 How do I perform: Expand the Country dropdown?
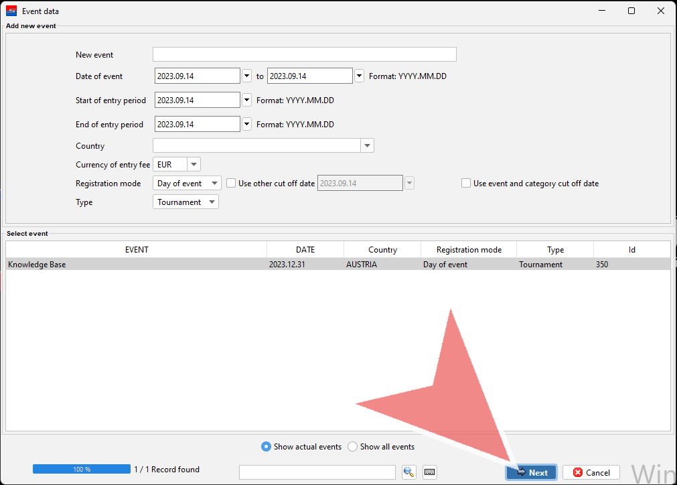(367, 146)
